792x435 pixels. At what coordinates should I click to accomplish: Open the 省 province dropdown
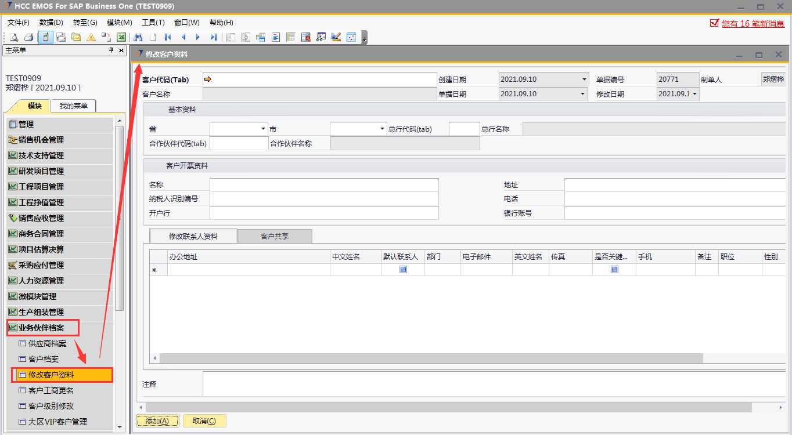click(263, 129)
